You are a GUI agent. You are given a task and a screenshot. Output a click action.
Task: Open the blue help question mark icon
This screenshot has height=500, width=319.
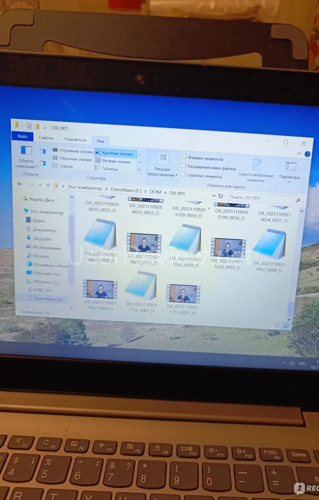[x=307, y=154]
